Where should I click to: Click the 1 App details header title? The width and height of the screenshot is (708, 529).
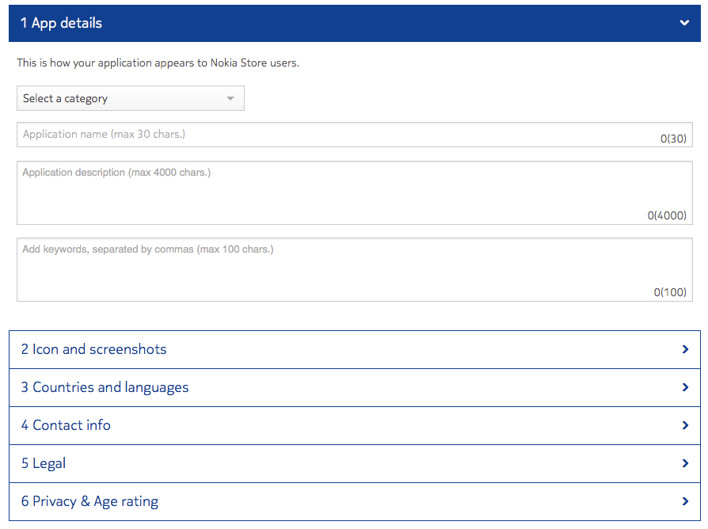[62, 23]
